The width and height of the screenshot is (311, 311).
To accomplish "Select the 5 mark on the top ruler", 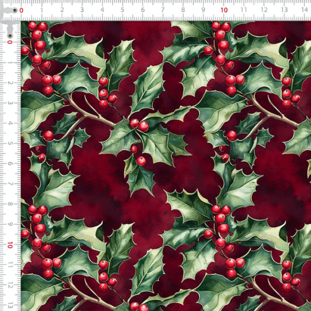I will (123, 10).
